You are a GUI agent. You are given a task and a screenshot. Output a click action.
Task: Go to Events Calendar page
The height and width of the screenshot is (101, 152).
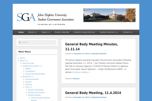pyautogui.click(x=62, y=32)
